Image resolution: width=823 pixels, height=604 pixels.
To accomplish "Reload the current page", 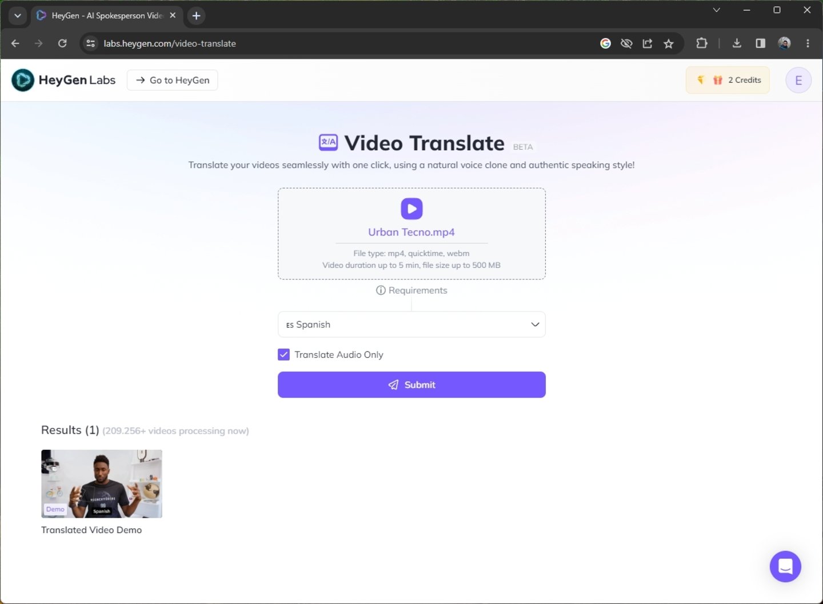I will (x=62, y=43).
